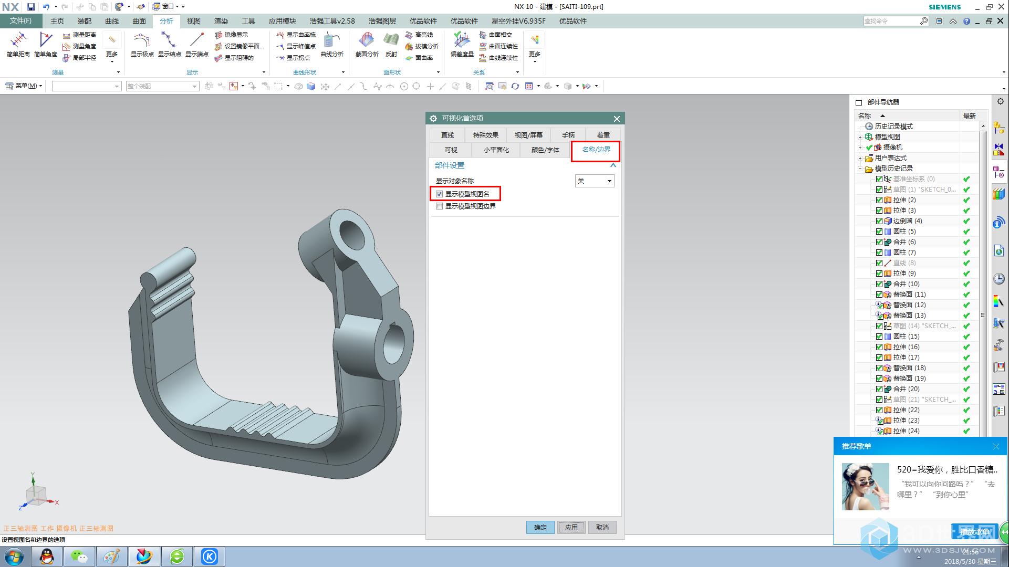Toggle checkbox for 合并 (20) feature
The height and width of the screenshot is (567, 1009).
(879, 389)
